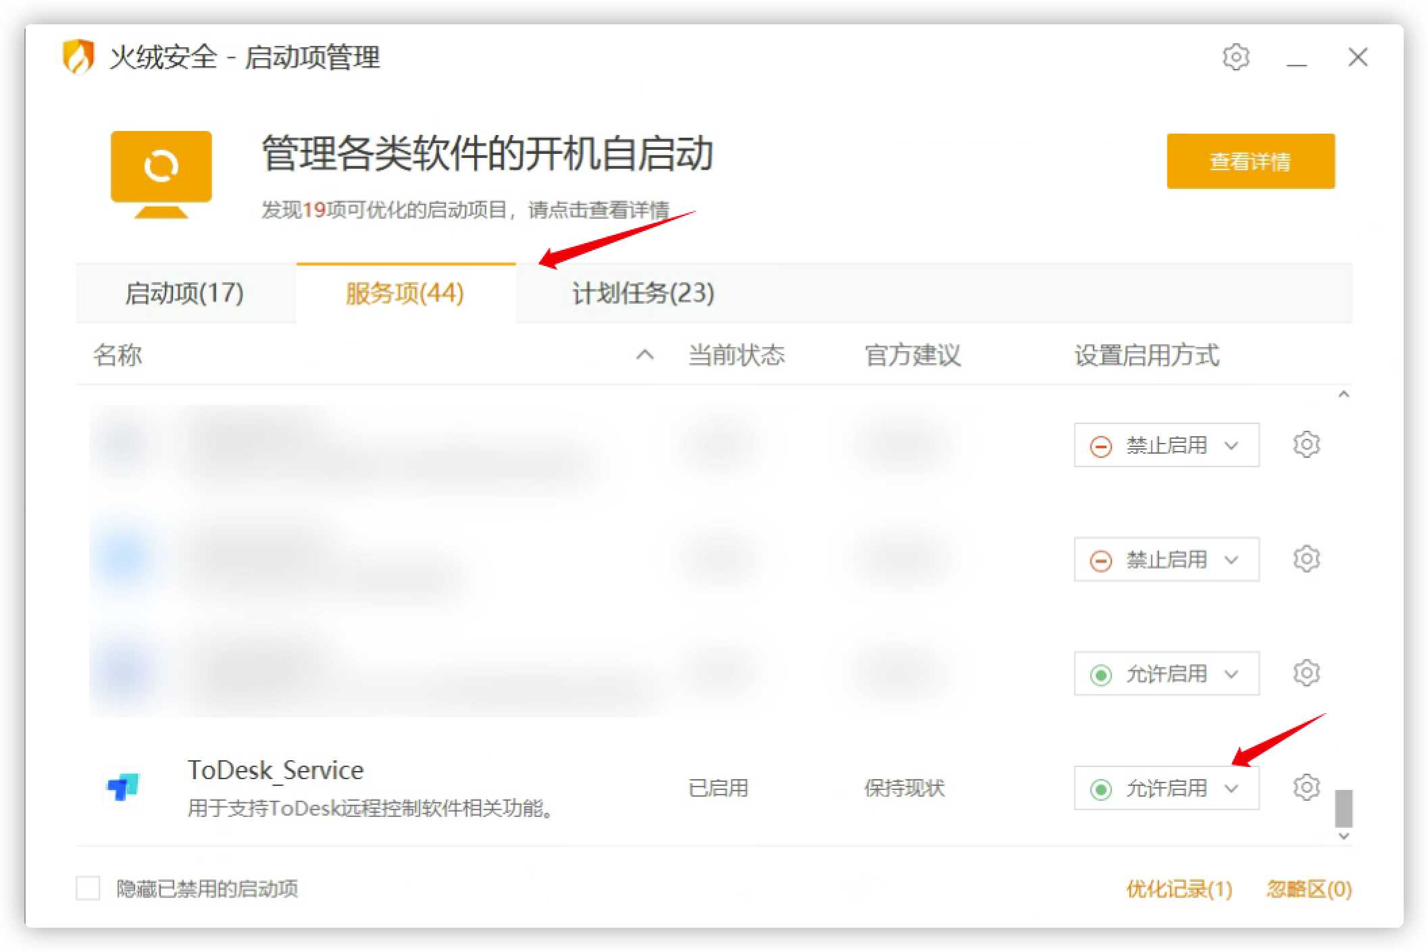Open first row 禁止启用 dropdown
Screen dimensions: 1428x952
(x=1166, y=445)
